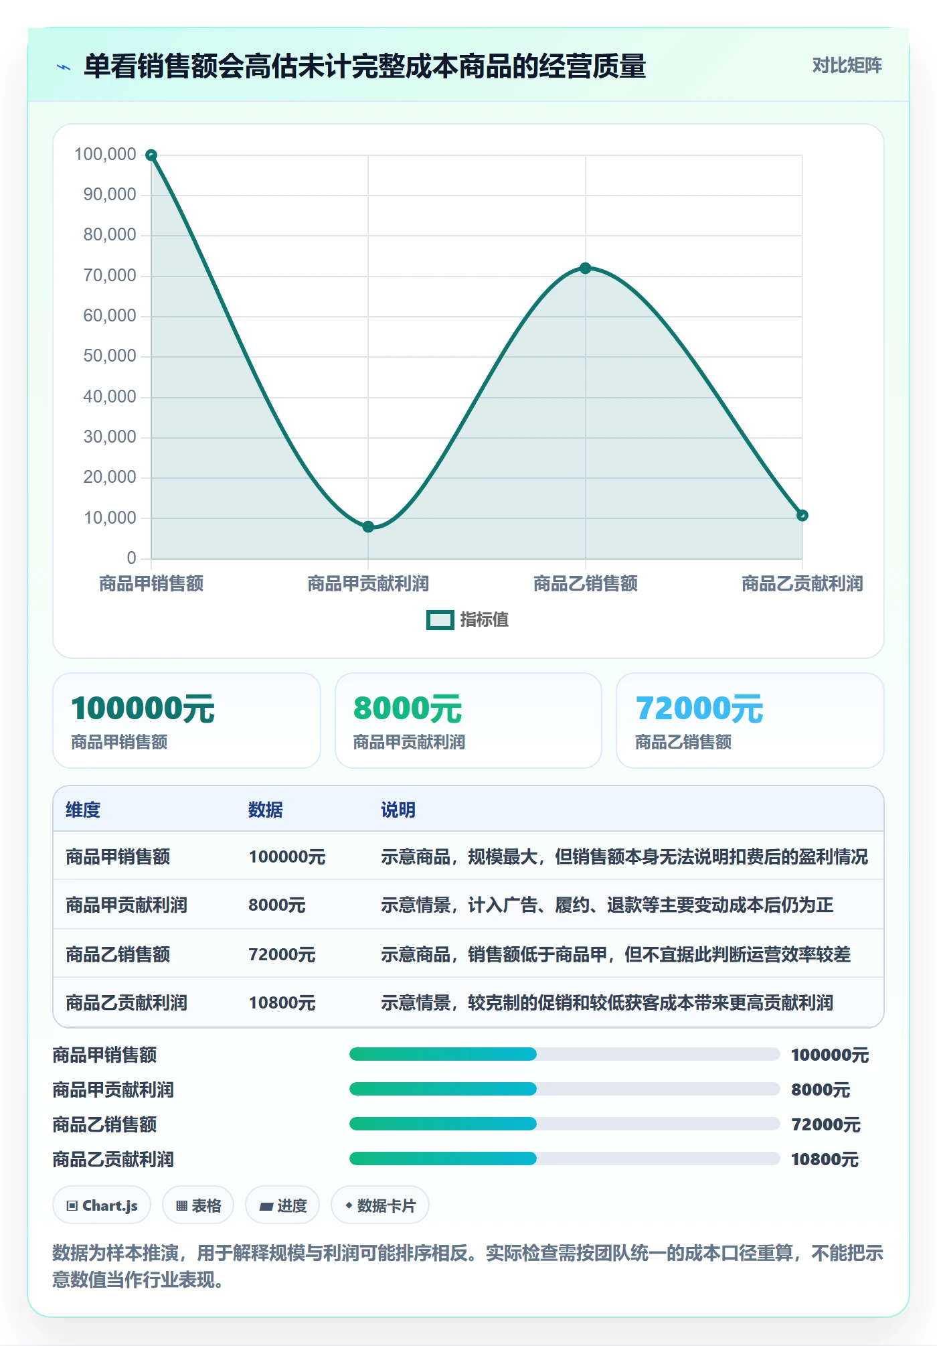Click the 维度 column header
The width and height of the screenshot is (937, 1346).
[x=83, y=810]
